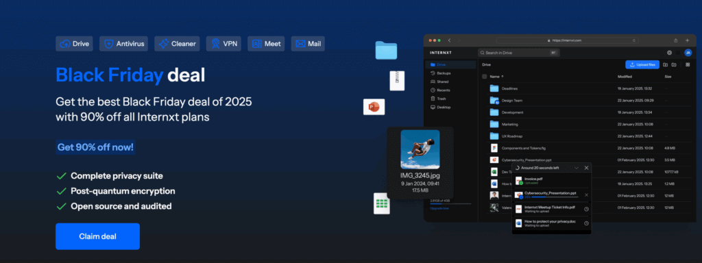The width and height of the screenshot is (702, 263).
Task: Click the Drive breadcrumb above the file list
Action: (x=486, y=65)
